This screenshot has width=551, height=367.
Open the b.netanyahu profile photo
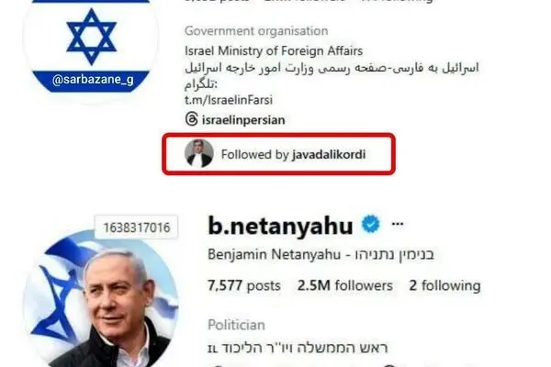[x=100, y=298]
